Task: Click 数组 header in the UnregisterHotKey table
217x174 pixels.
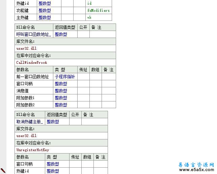Action: (87, 157)
